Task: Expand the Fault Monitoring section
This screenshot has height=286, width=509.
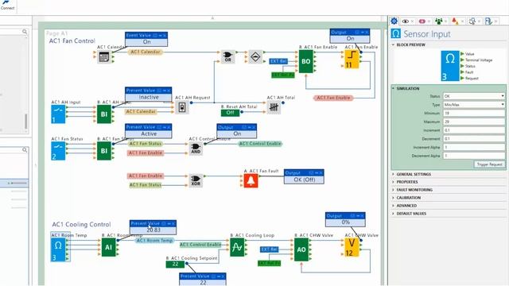Action: point(394,190)
